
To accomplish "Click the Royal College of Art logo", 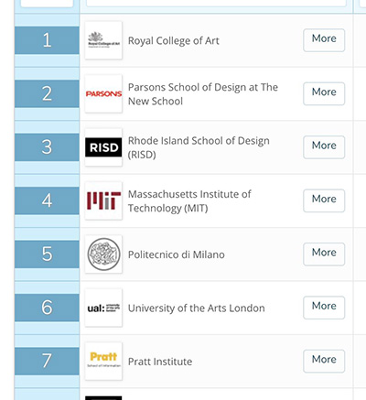I will (x=103, y=40).
